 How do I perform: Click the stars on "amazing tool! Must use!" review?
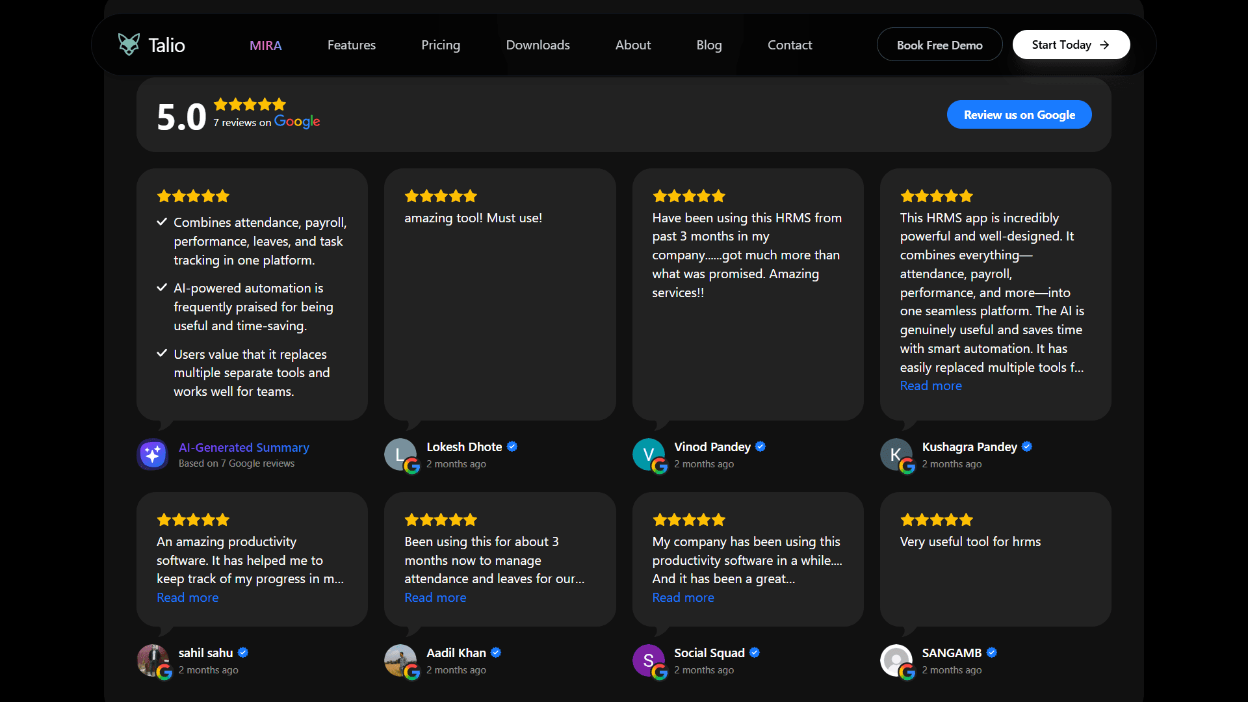coord(441,196)
